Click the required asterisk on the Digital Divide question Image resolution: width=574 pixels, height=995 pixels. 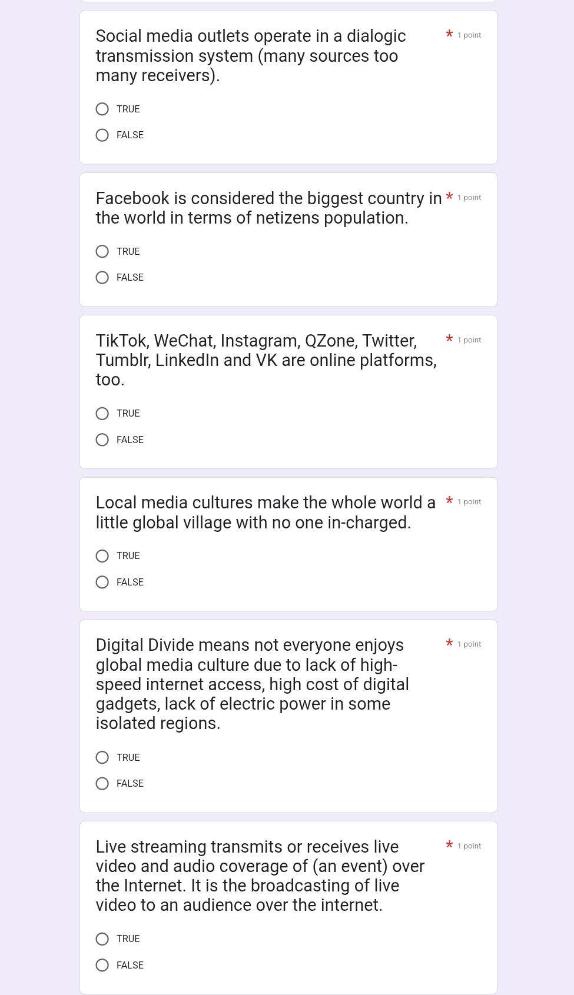tap(449, 644)
